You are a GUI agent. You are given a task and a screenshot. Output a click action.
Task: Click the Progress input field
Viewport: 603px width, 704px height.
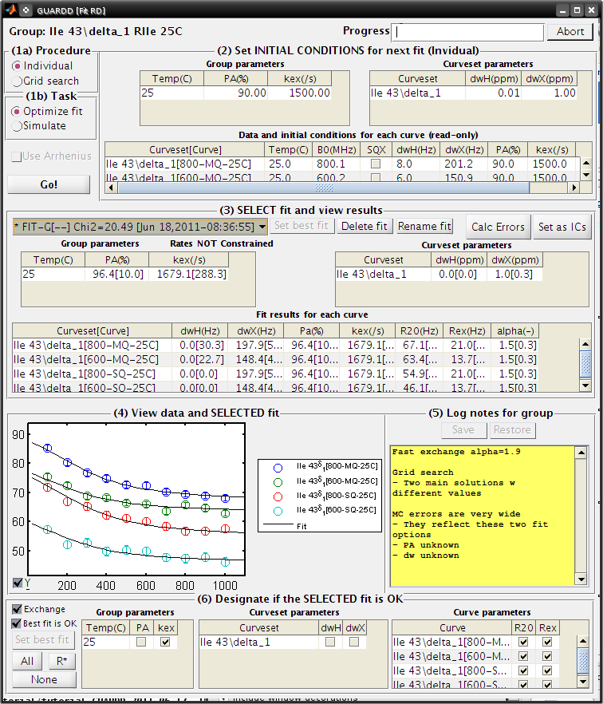467,32
